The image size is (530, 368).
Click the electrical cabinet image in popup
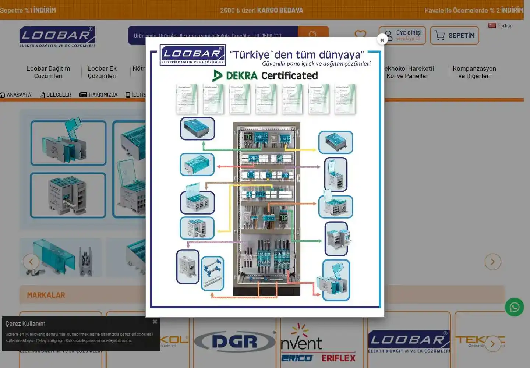point(267,209)
